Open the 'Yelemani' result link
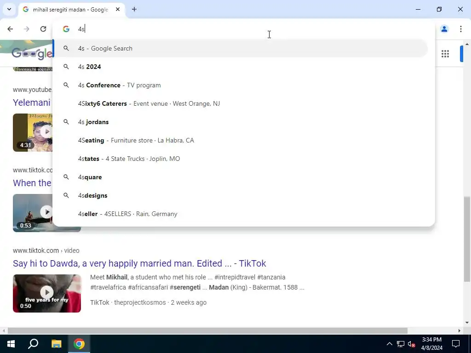The image size is (471, 353). pos(32,102)
